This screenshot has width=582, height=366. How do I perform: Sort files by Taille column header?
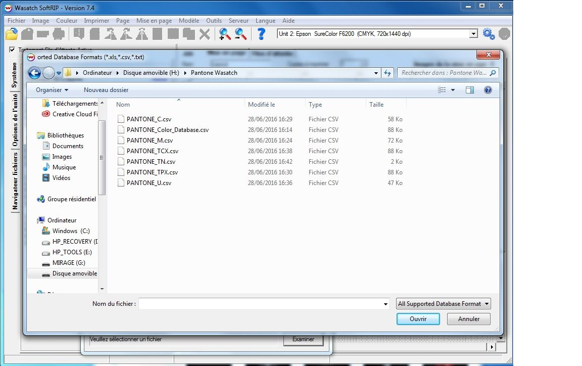(x=386, y=105)
